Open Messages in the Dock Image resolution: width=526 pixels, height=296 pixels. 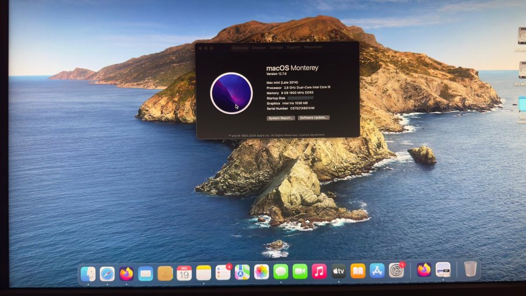[281, 271]
